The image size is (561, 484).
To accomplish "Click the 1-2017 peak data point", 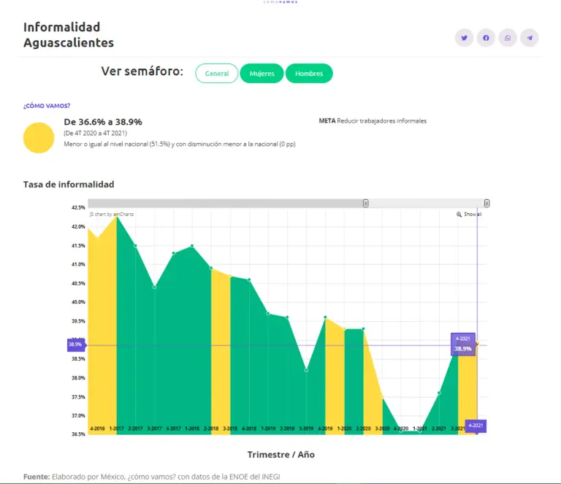I will point(116,216).
